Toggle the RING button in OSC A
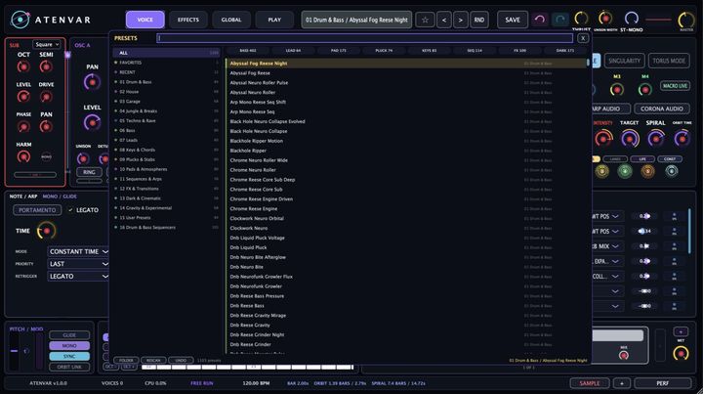The width and height of the screenshot is (703, 394). (x=89, y=172)
